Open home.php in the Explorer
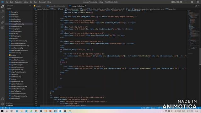 coord(14,12)
